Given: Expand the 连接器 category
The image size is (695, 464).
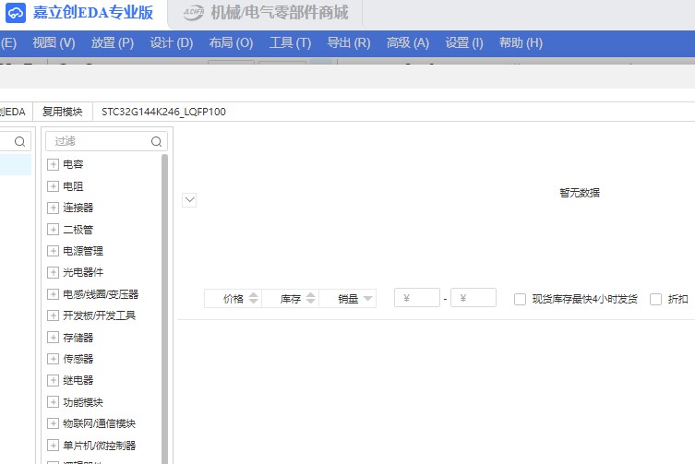Looking at the screenshot, I should [53, 208].
